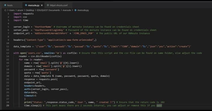
Task: Click the 'domain = row' assignment line
Action: [x=53, y=66]
